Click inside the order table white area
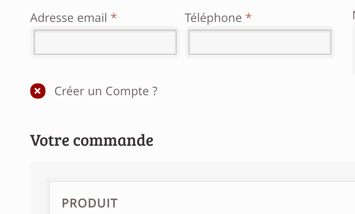The width and height of the screenshot is (355, 214). tap(202, 198)
